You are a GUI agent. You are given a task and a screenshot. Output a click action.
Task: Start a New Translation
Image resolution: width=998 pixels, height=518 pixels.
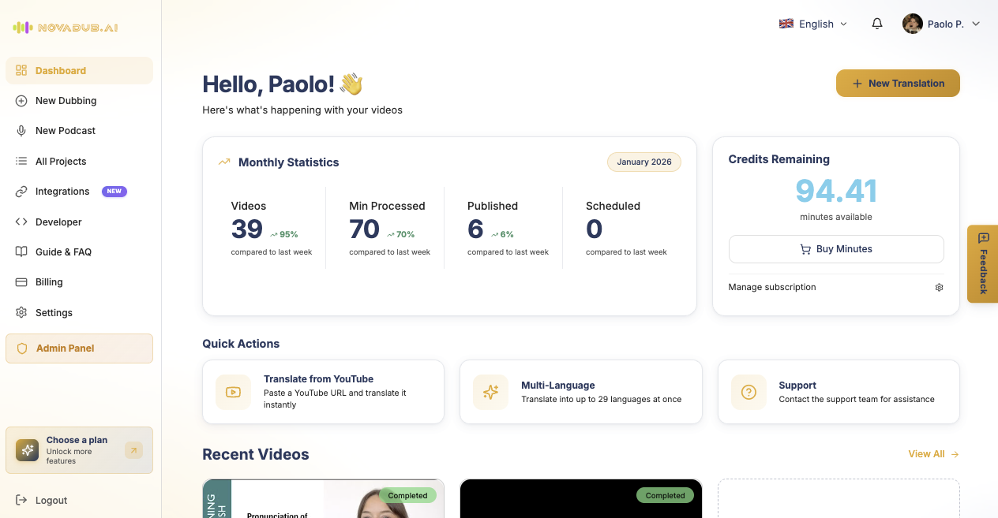(x=898, y=83)
